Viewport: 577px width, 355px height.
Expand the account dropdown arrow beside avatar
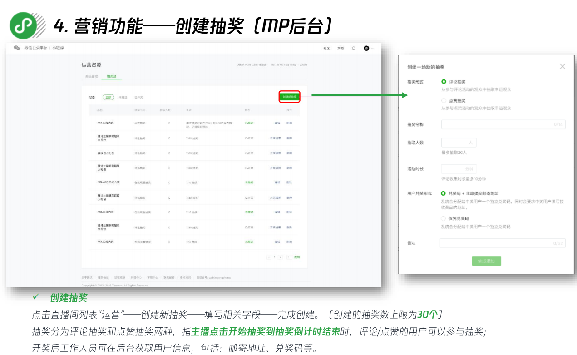tap(372, 49)
